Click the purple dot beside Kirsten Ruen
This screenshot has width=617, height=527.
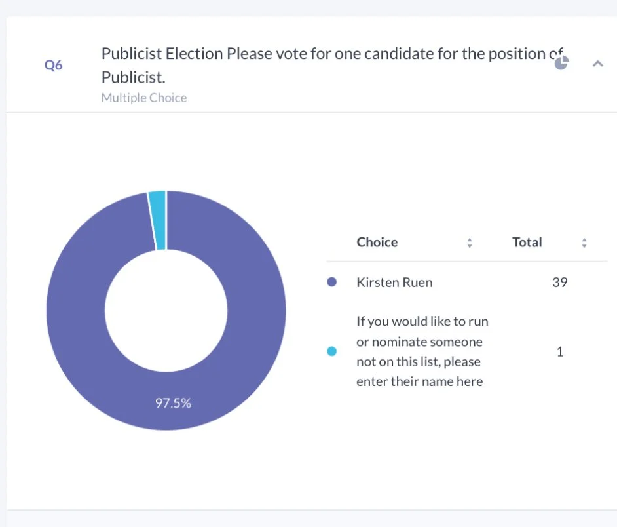pos(331,283)
